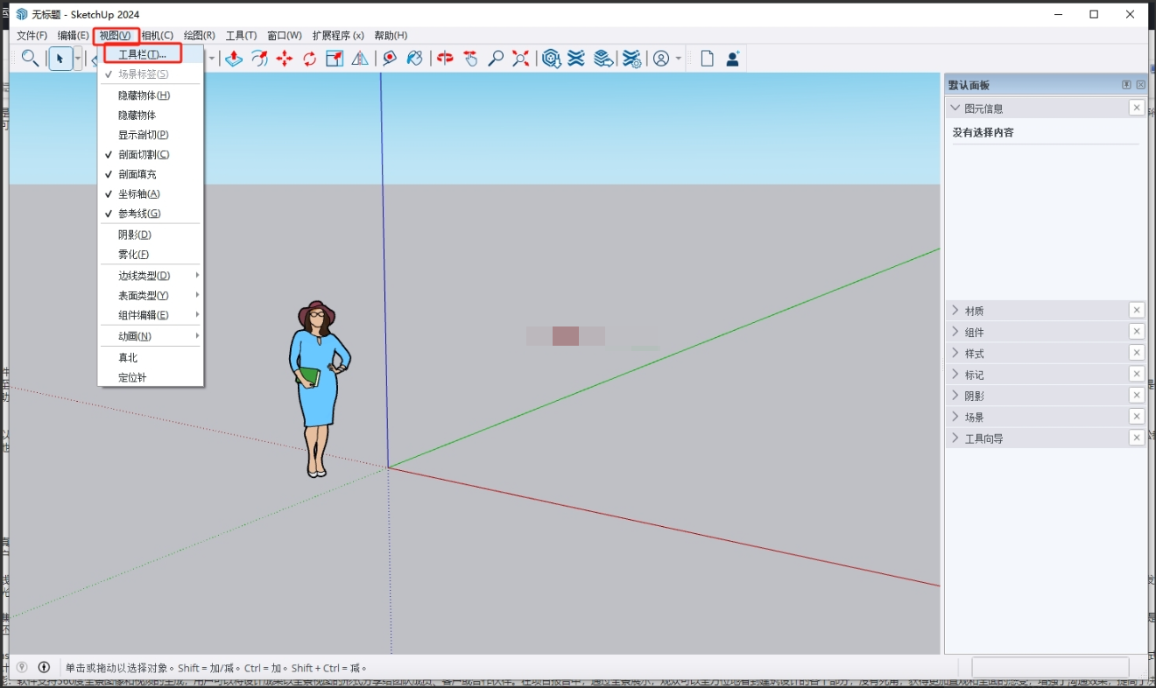1156x688 pixels.
Task: Click the Send to LayOut icon
Action: point(603,59)
